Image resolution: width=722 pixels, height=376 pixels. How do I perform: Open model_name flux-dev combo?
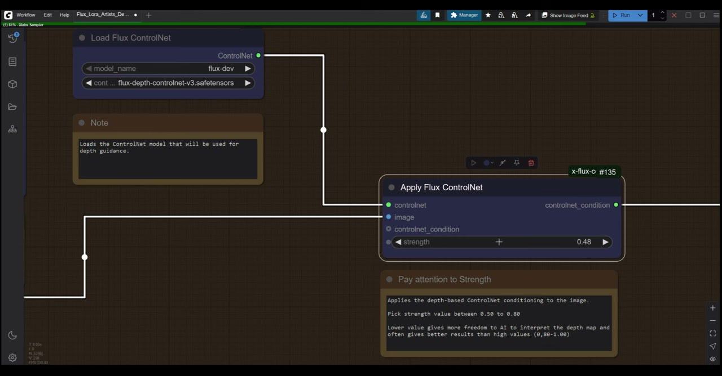168,69
